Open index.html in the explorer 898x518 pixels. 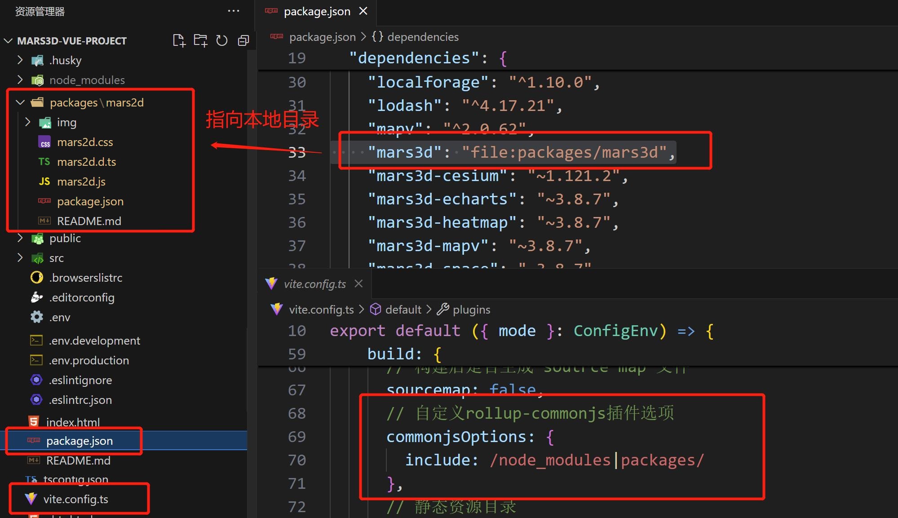pos(73,422)
